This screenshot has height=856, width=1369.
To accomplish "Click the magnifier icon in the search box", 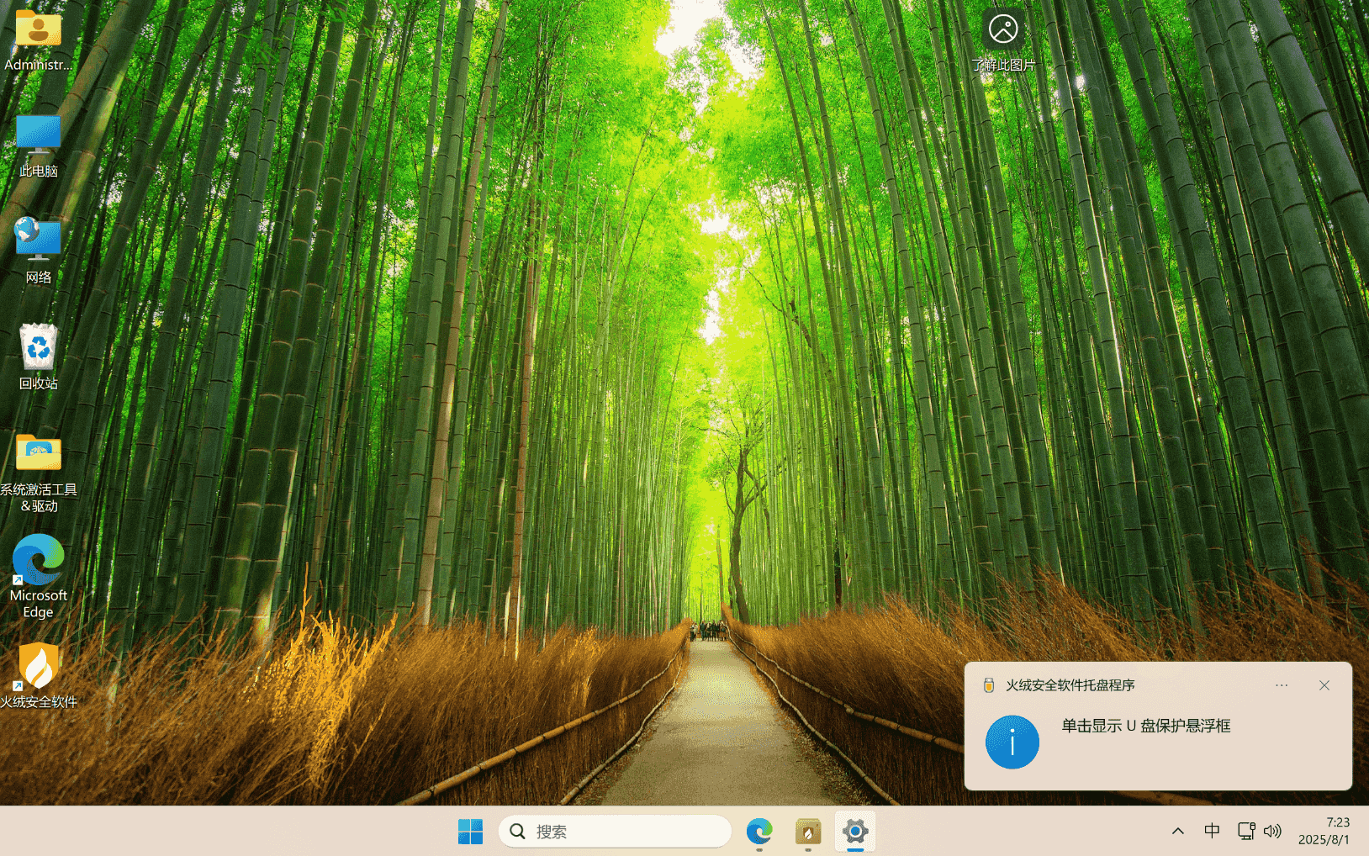I will click(518, 832).
